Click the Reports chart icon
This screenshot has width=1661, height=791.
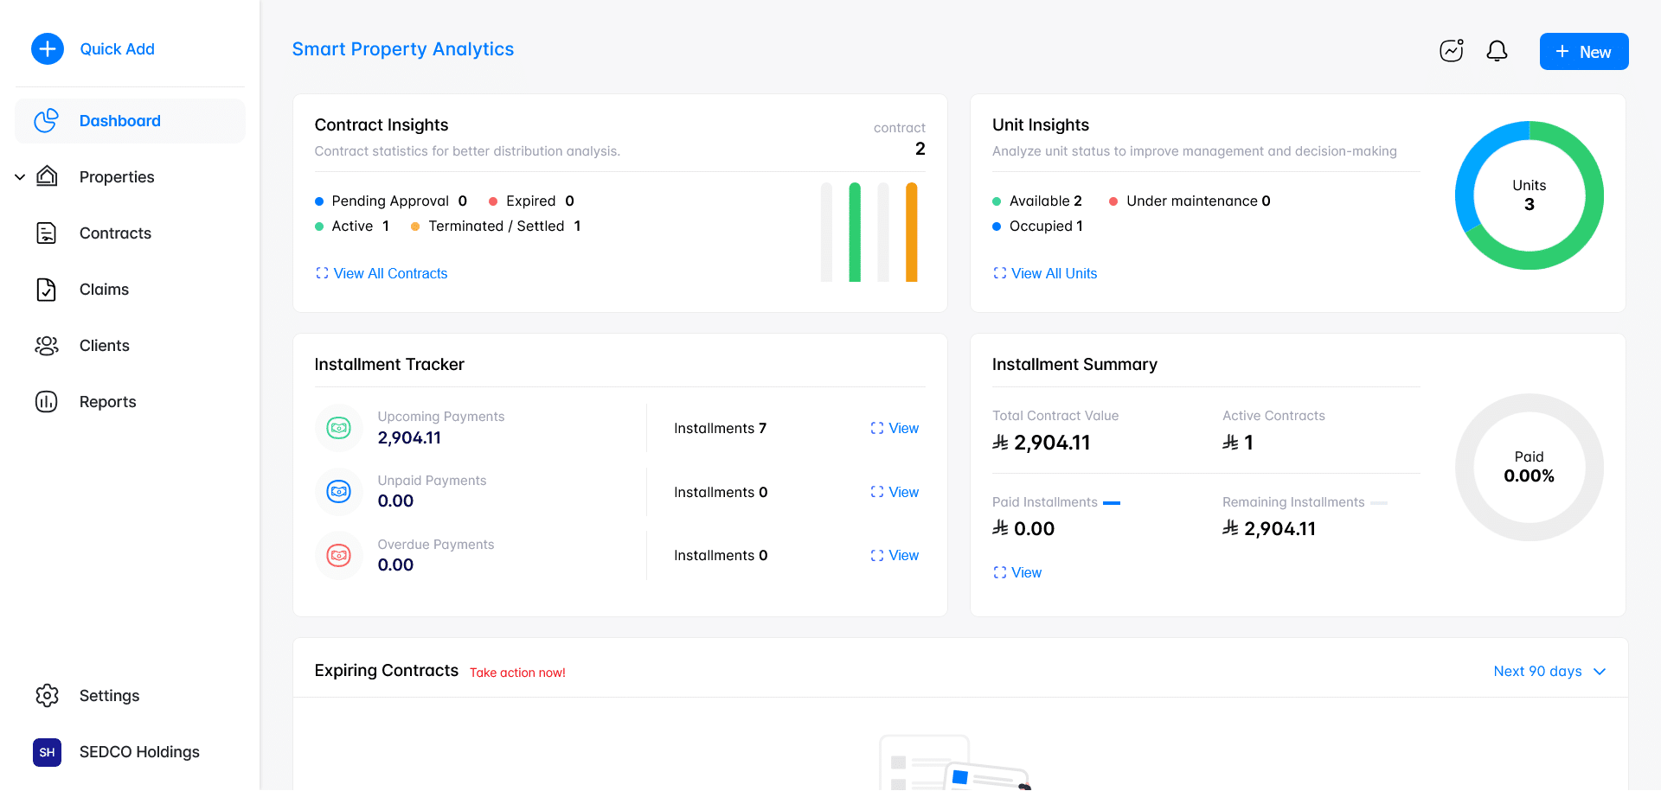(x=47, y=402)
